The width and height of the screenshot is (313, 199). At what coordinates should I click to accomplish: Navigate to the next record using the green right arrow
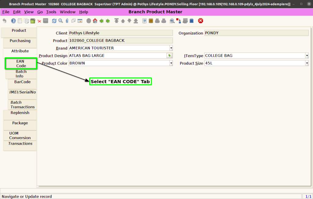click(108, 21)
